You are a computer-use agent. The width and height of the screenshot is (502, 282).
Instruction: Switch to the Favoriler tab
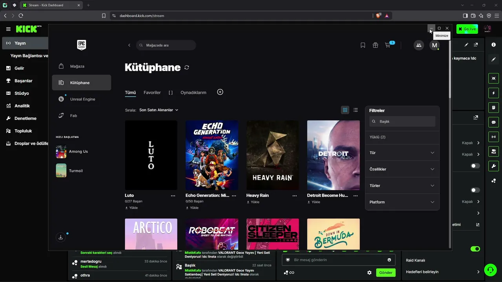pos(152,92)
